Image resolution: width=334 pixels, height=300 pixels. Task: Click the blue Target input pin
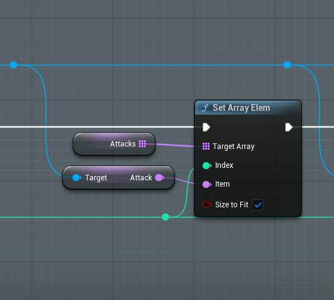76,177
